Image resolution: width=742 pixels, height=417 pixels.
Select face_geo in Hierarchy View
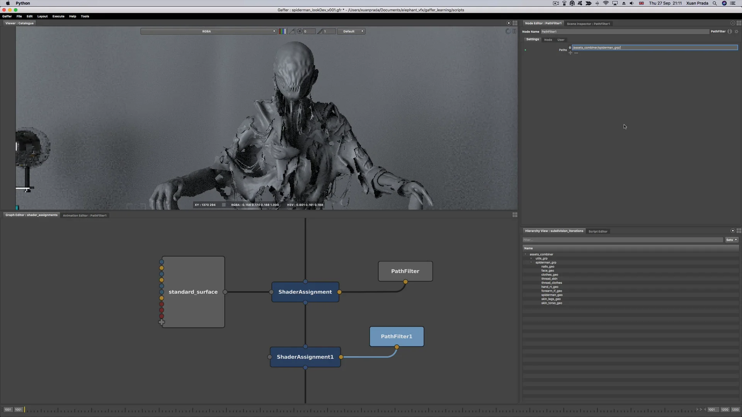[x=548, y=271]
